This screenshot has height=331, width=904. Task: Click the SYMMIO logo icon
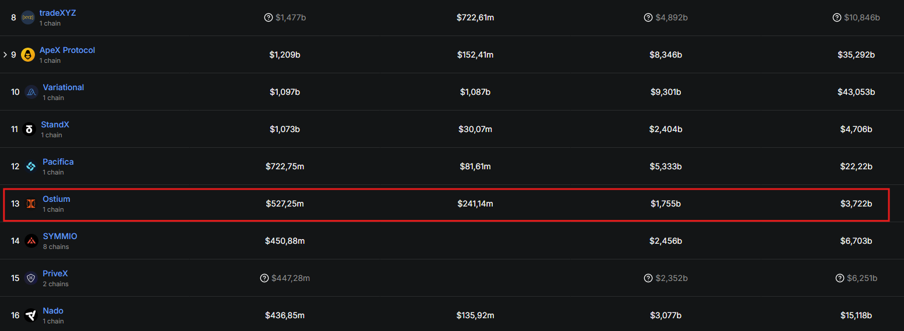coord(31,241)
